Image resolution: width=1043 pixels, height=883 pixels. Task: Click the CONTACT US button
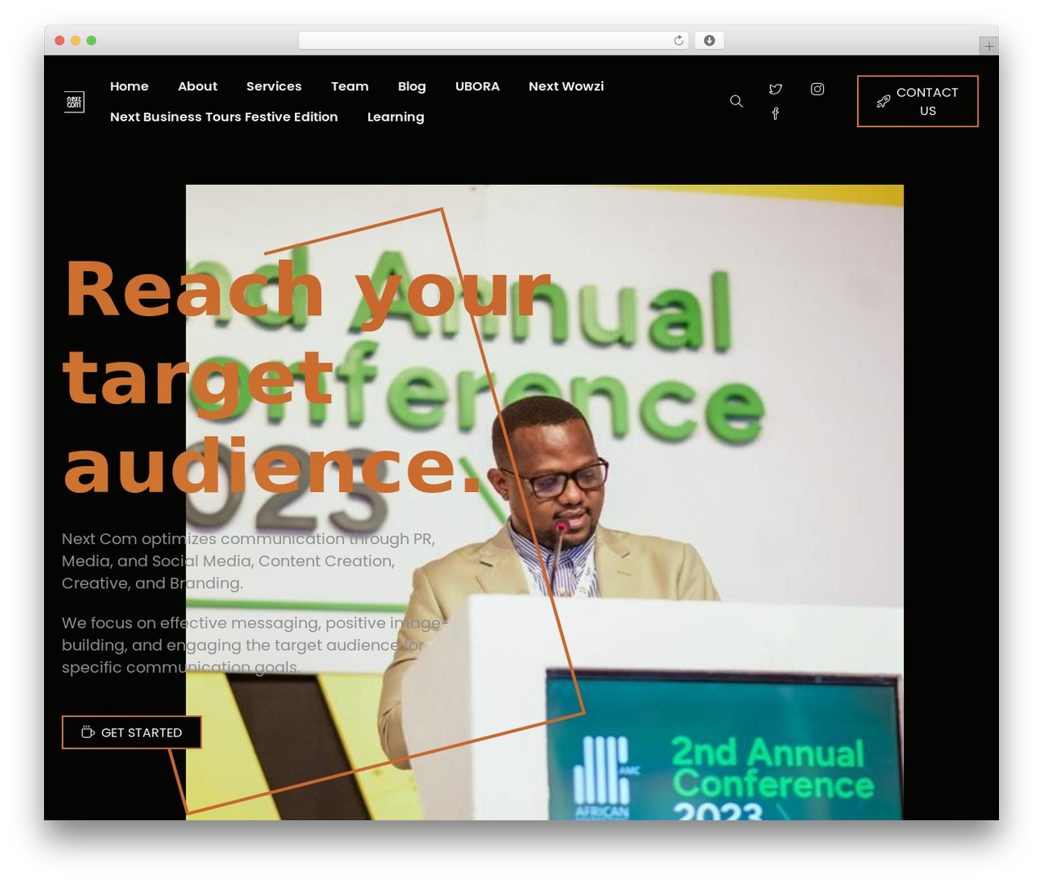point(918,101)
